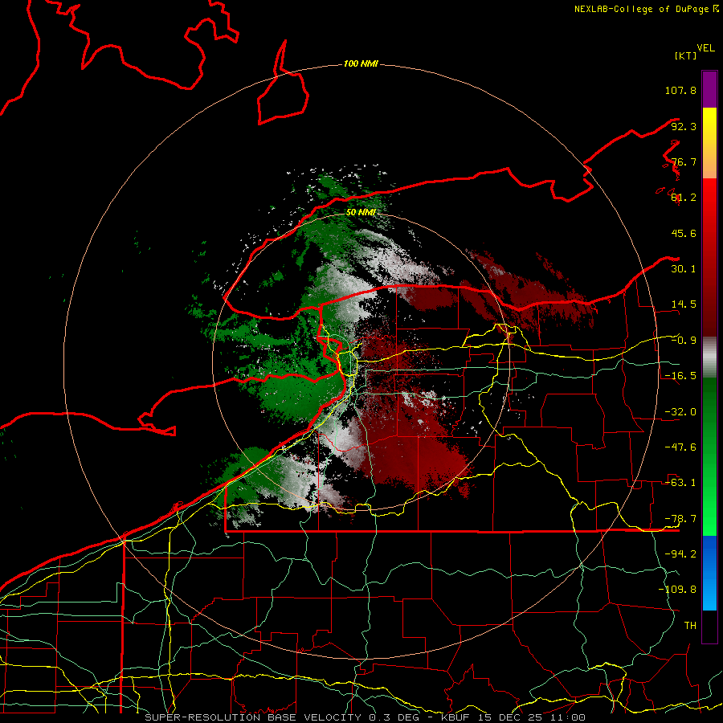Click the Super-Resolution Base Velocity caption
This screenshot has width=723, height=723.
pyautogui.click(x=366, y=717)
